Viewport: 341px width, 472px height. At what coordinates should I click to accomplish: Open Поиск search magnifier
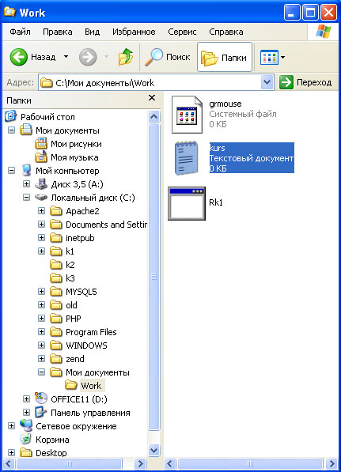(153, 57)
